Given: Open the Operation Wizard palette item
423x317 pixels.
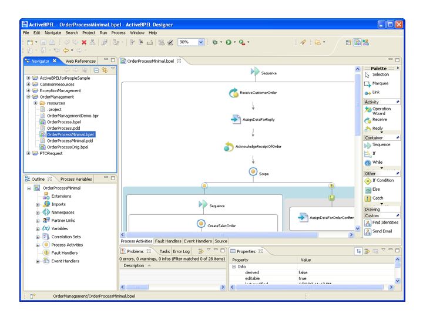Looking at the screenshot, I should click(x=378, y=111).
